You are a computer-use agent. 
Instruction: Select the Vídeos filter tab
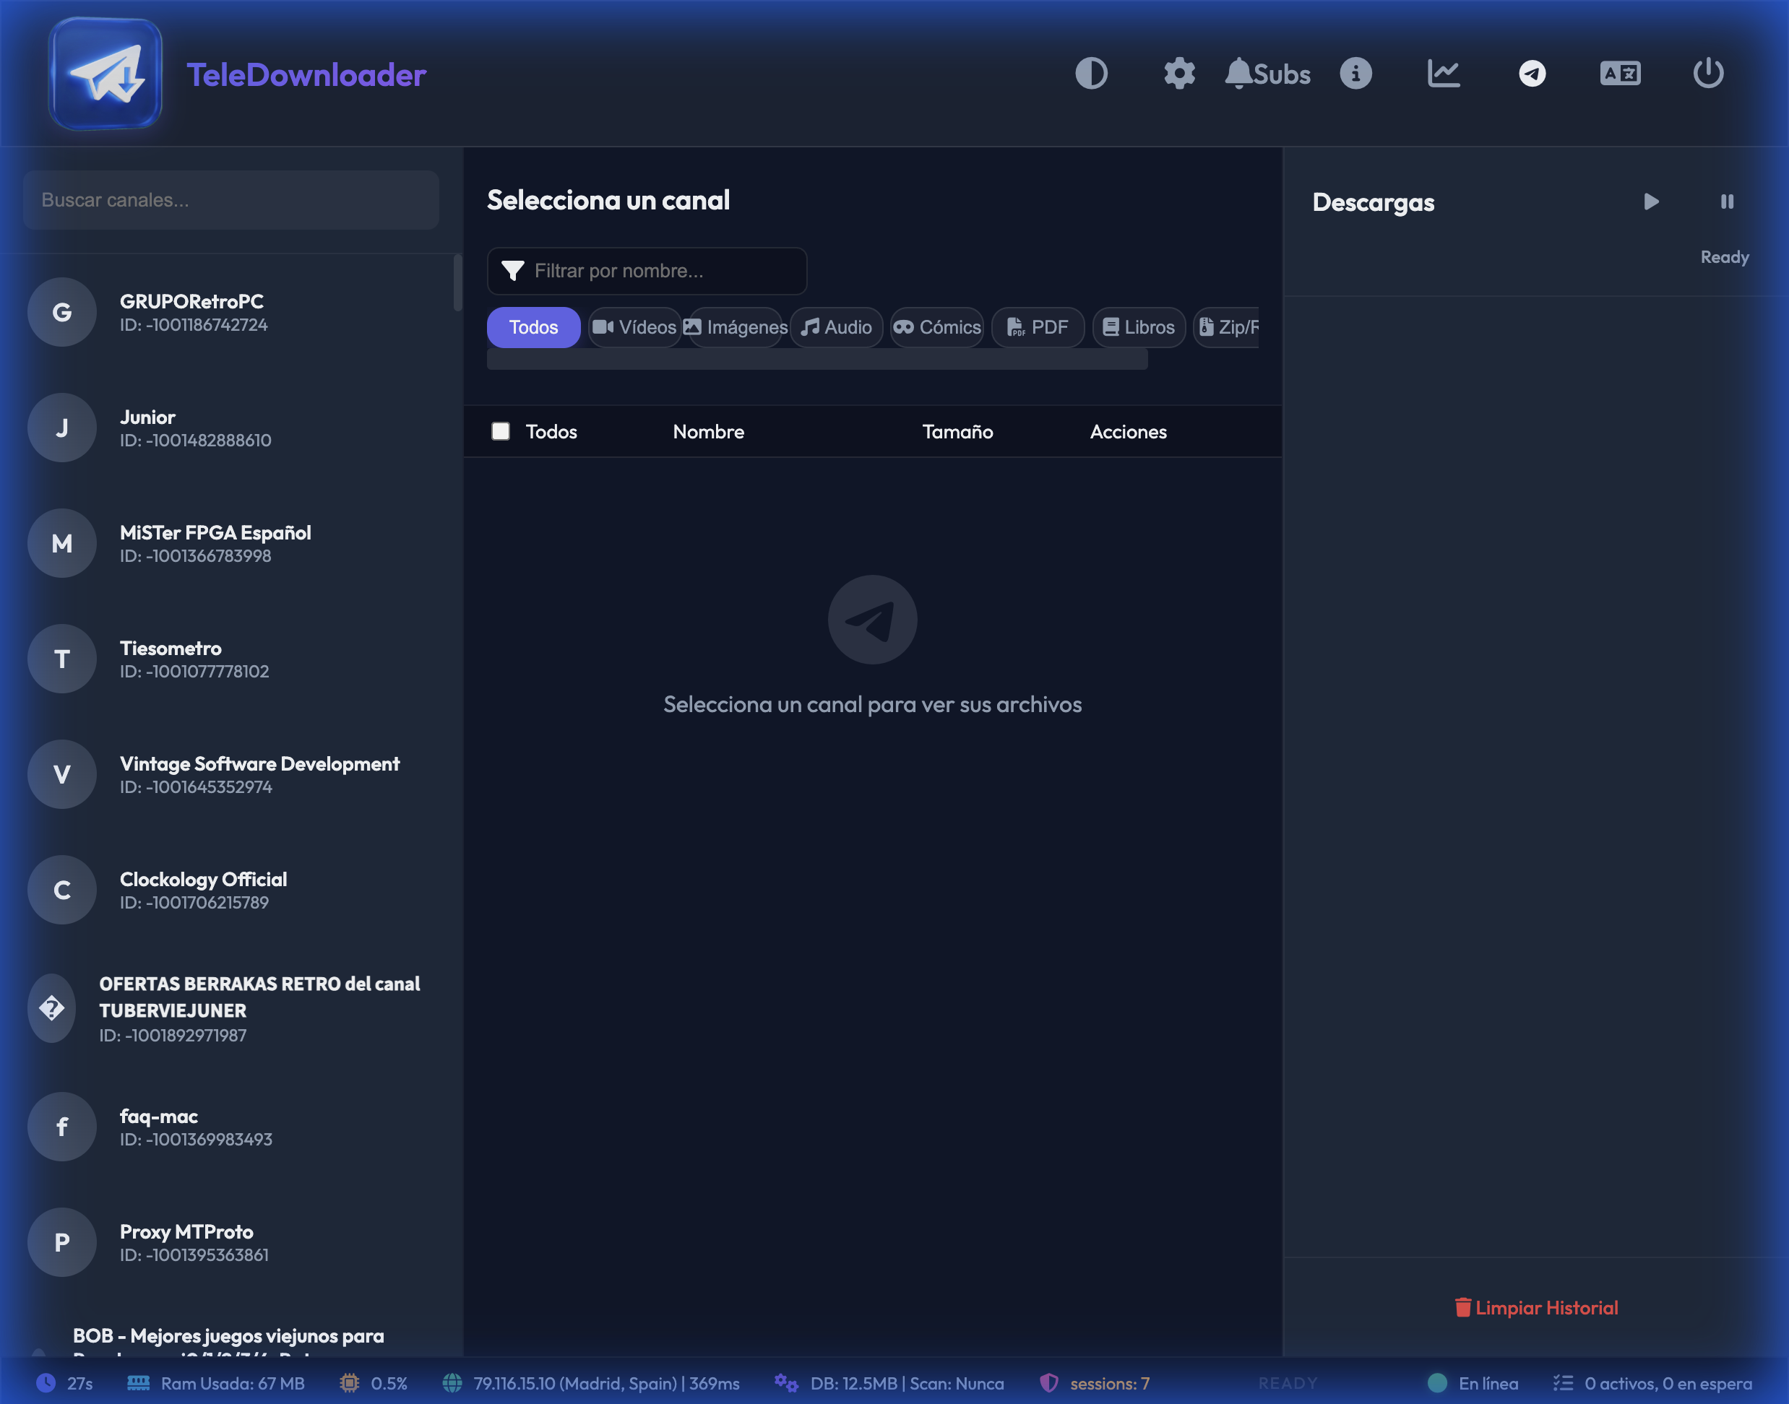[x=634, y=327]
